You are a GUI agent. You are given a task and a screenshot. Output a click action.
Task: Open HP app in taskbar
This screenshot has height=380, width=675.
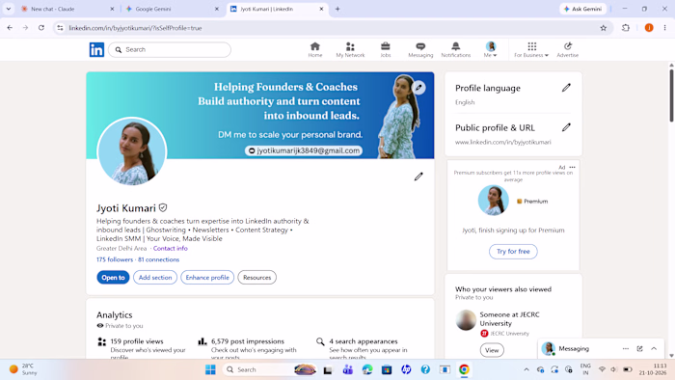(x=406, y=369)
